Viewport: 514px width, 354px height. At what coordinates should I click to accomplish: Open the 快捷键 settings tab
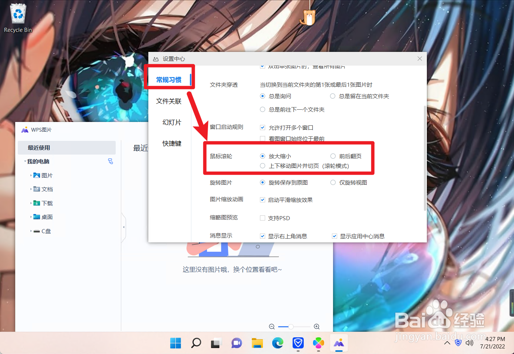point(172,143)
